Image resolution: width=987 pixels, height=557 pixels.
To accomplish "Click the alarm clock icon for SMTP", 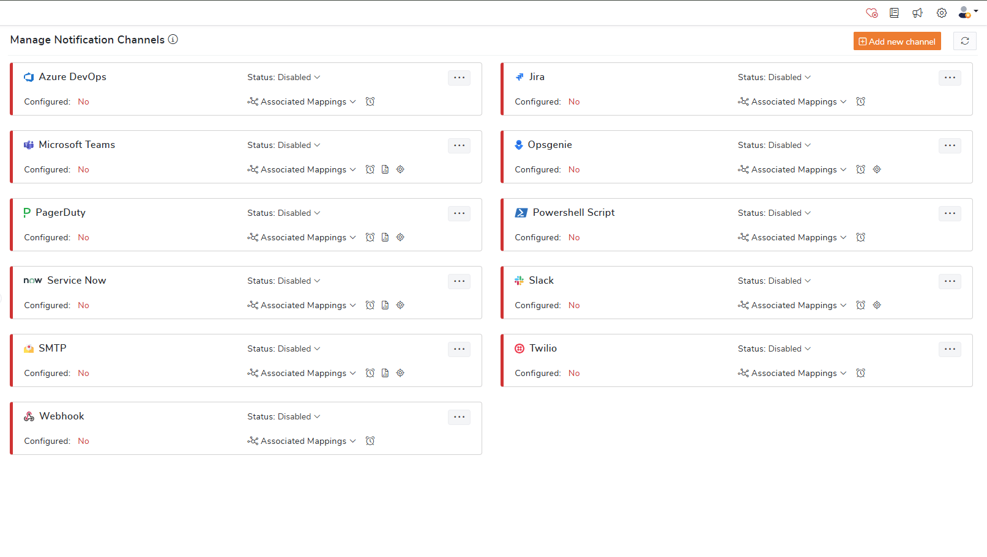I will 370,373.
